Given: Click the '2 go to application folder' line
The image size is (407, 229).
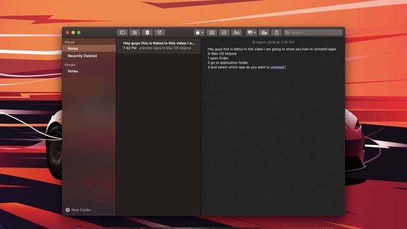Looking at the screenshot, I should click(228, 62).
